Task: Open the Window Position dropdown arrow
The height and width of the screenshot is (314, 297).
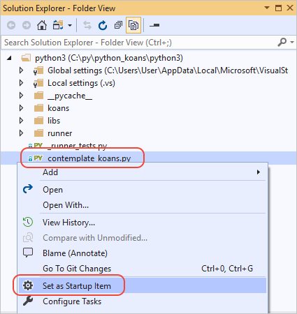Action: point(267,8)
